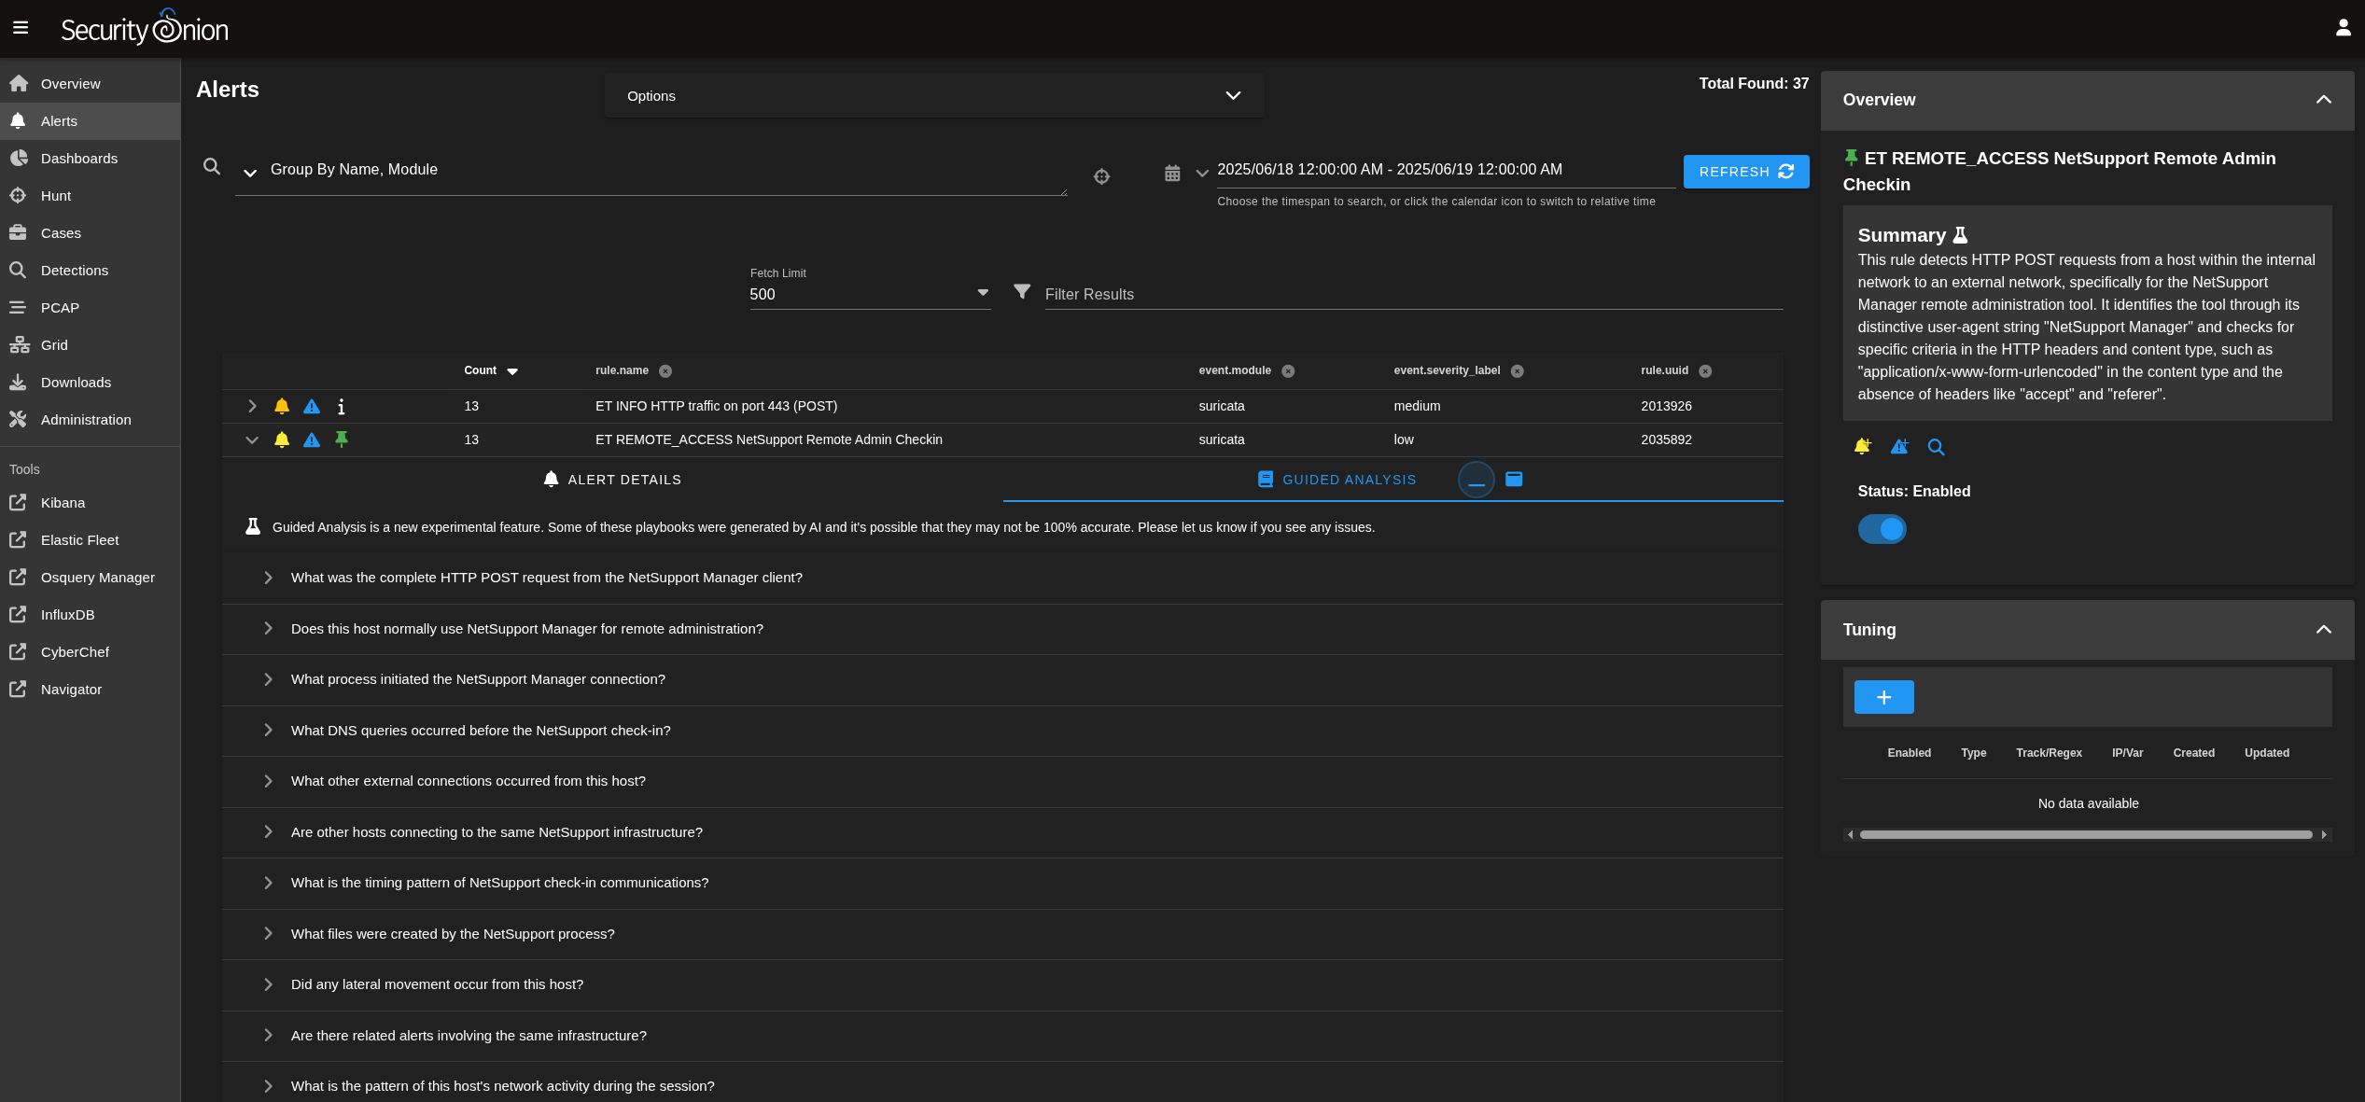This screenshot has width=2365, height=1102.
Task: Click the info icon on ET INFO row
Action: 342,407
